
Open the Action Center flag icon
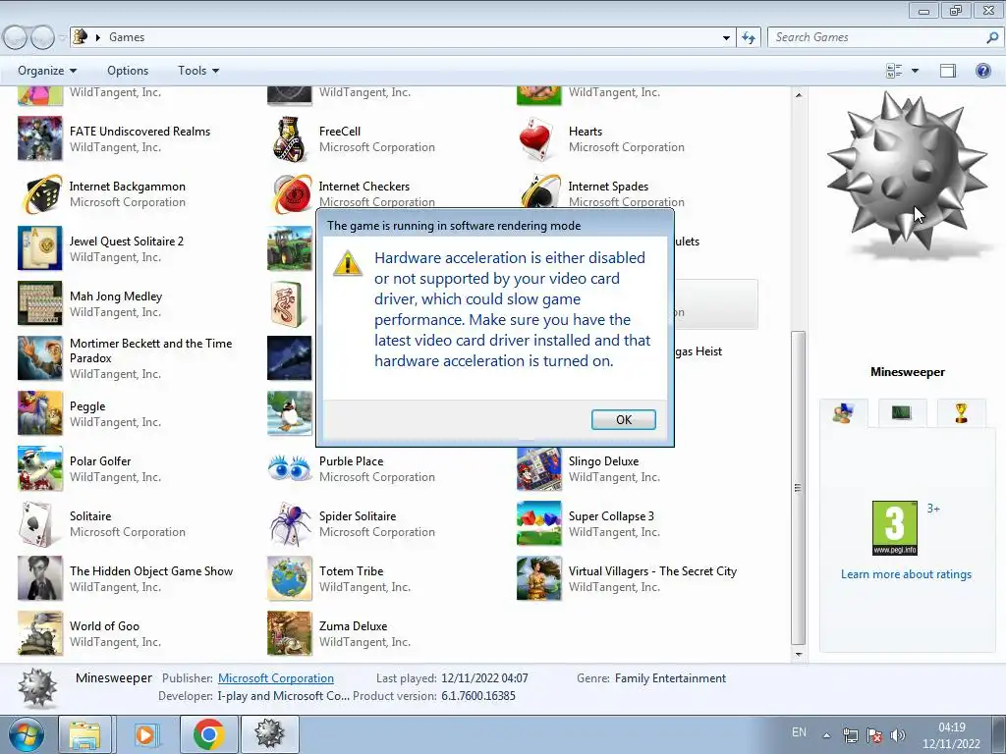coord(873,735)
